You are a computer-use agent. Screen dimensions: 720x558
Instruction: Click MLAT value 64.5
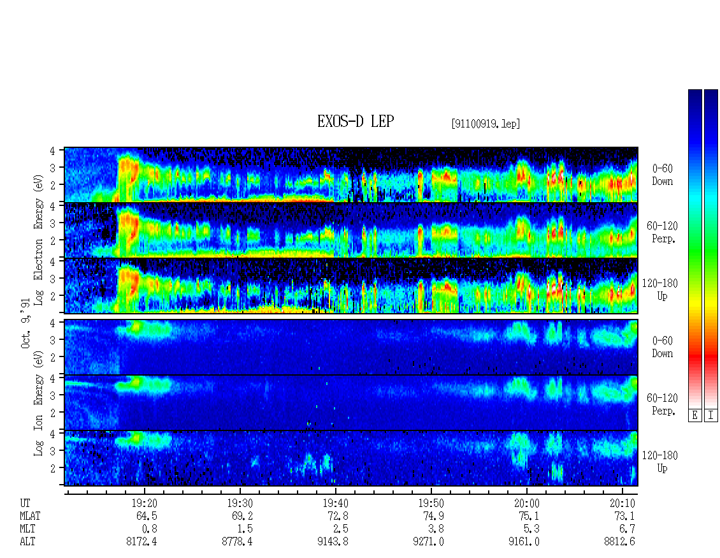pyautogui.click(x=147, y=516)
